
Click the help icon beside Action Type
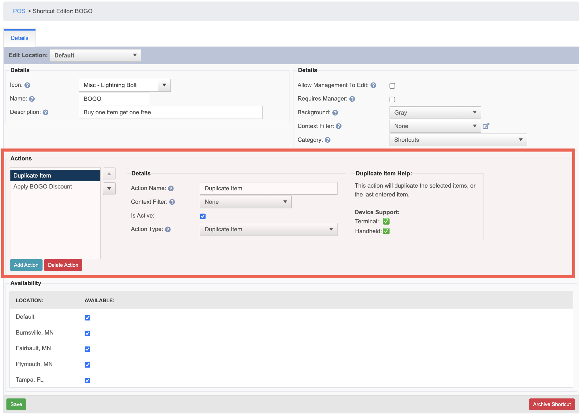(x=168, y=229)
